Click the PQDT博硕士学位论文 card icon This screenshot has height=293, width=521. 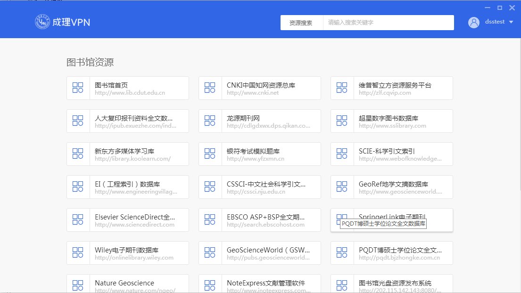coord(341,252)
